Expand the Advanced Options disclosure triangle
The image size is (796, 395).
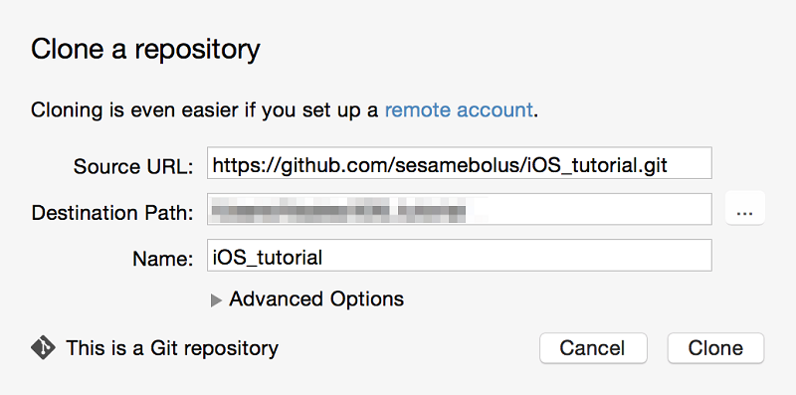[x=216, y=300]
